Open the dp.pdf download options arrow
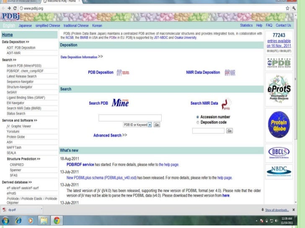 [41, 209]
